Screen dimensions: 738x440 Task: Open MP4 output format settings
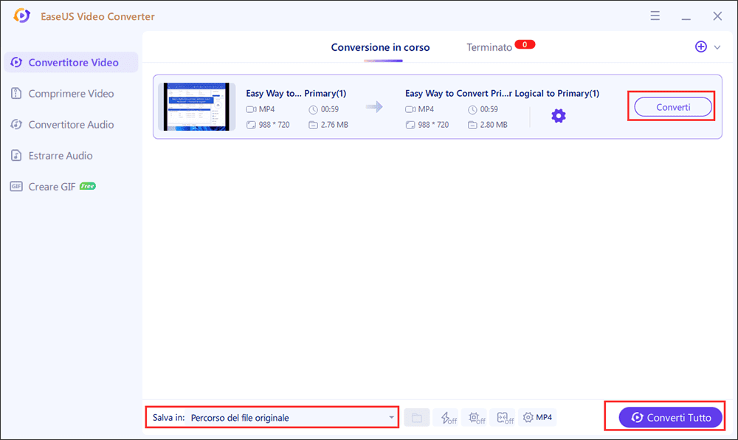537,417
